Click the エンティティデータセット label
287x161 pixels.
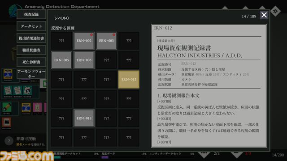point(165,154)
